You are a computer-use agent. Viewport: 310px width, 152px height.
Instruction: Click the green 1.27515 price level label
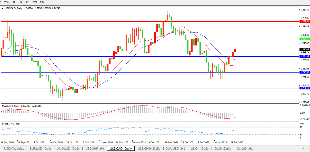[x=304, y=39]
